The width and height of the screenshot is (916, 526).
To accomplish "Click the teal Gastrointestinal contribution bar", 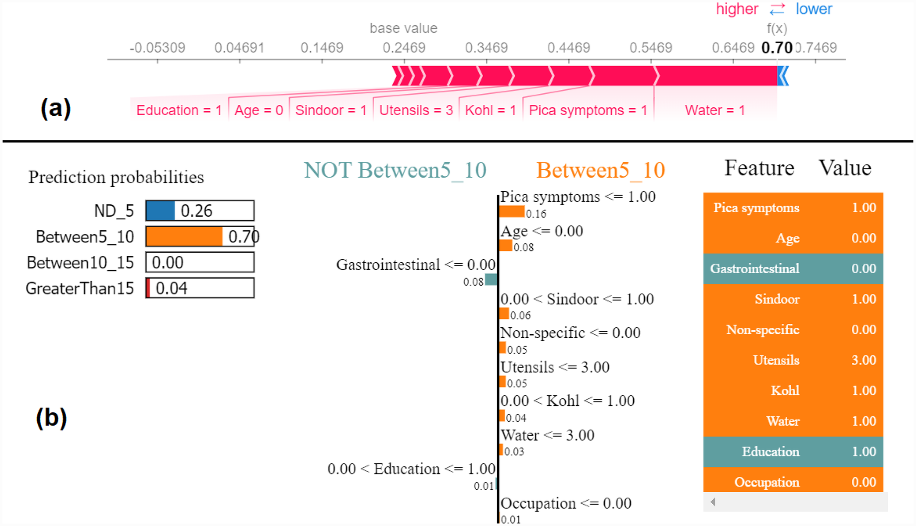I will click(x=491, y=280).
